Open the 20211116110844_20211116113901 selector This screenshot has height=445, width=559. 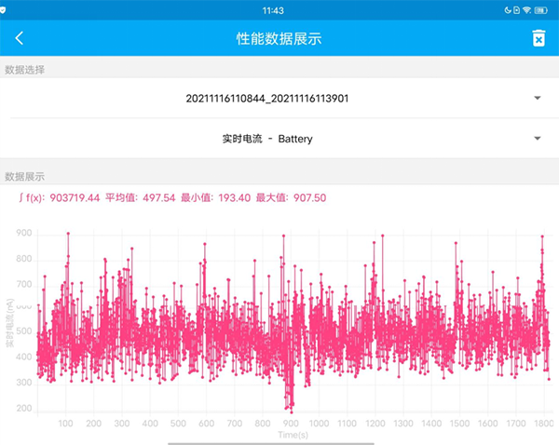pos(266,98)
